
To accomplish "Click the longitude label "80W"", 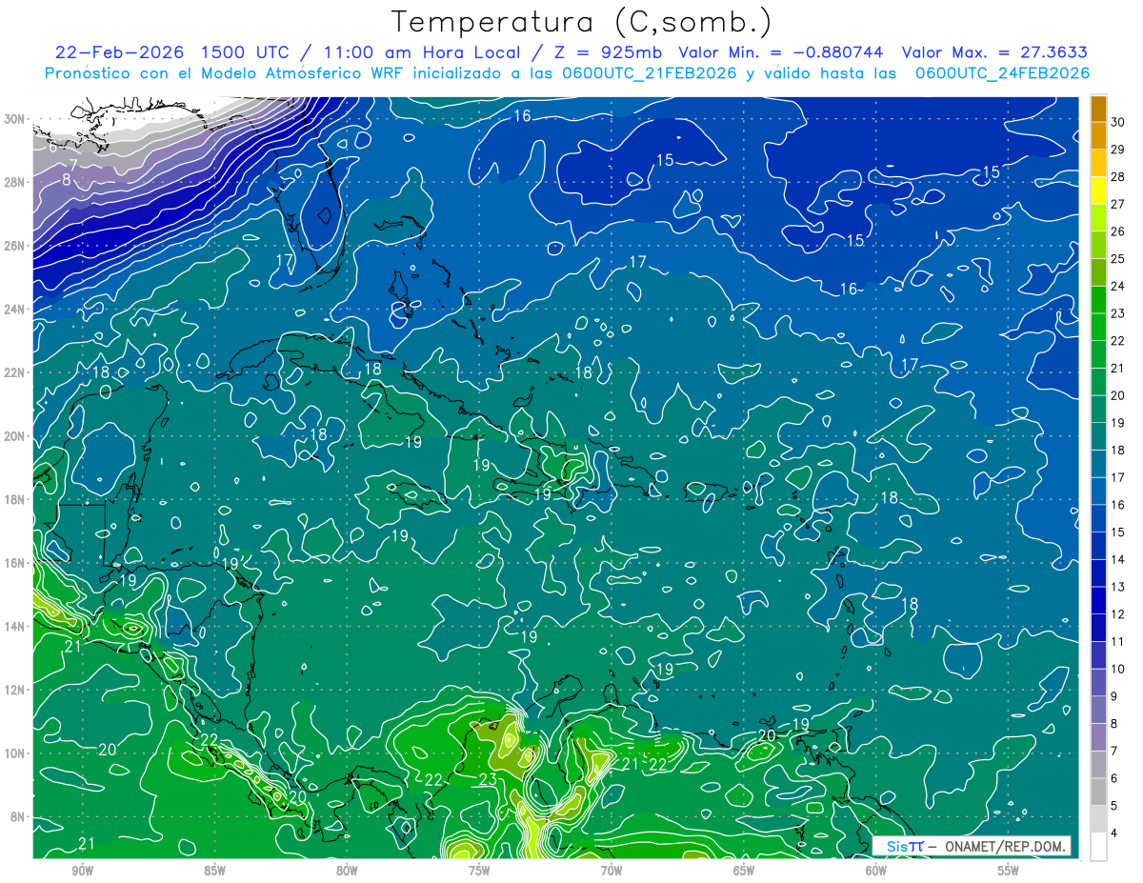I will click(x=347, y=871).
